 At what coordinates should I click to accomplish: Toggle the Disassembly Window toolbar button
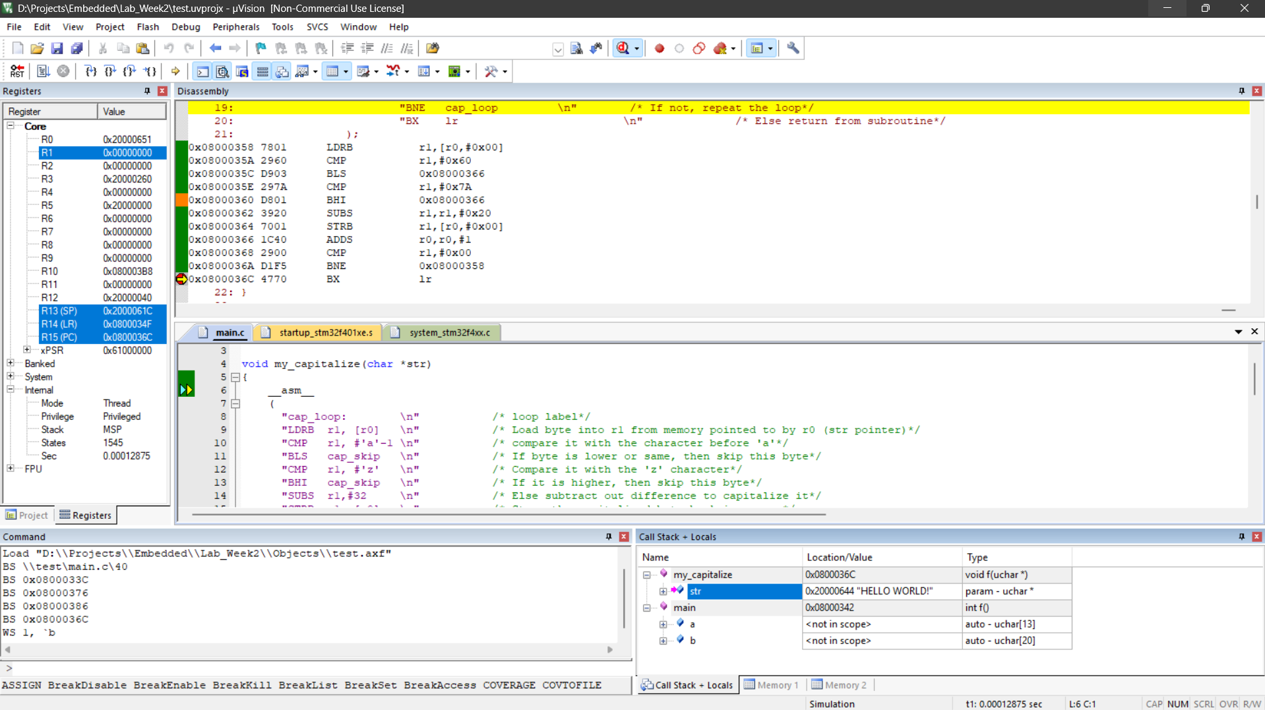click(x=222, y=71)
